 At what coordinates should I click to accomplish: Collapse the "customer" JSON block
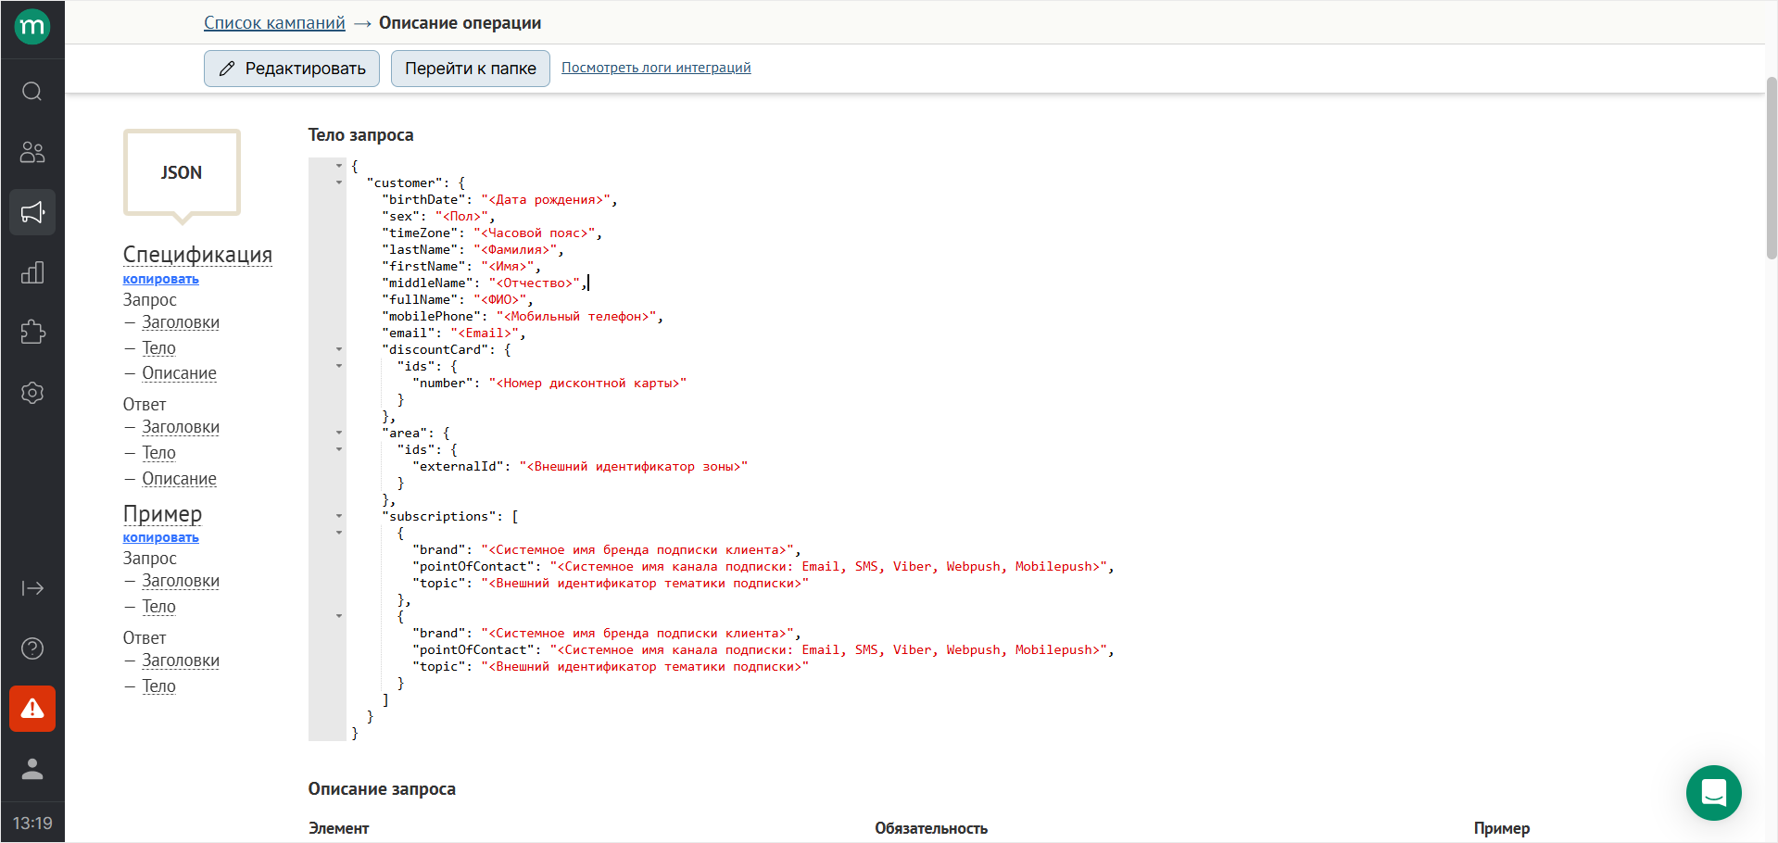pyautogui.click(x=339, y=182)
